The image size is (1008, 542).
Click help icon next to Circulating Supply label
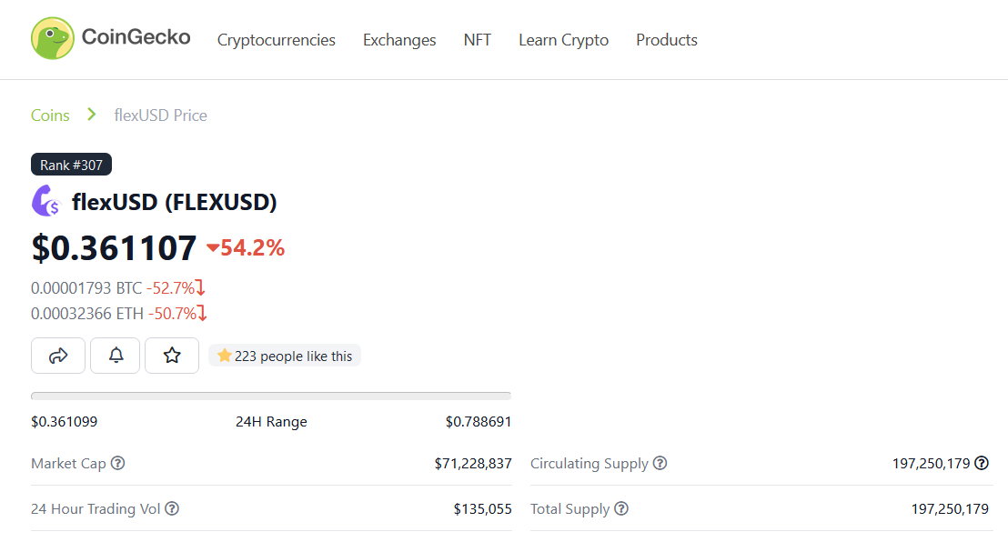click(x=660, y=463)
